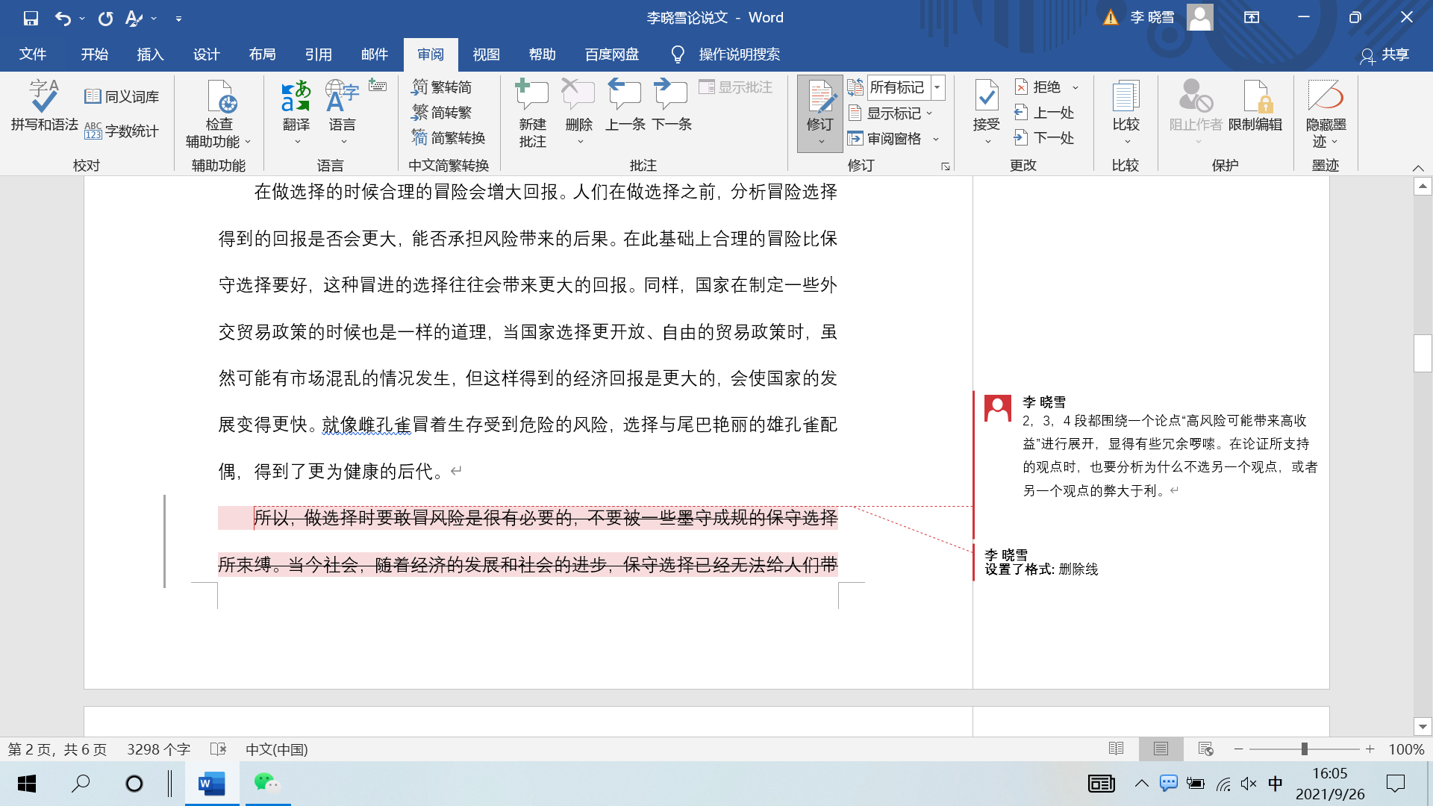
Task: Open WeChat from the taskbar
Action: (266, 784)
